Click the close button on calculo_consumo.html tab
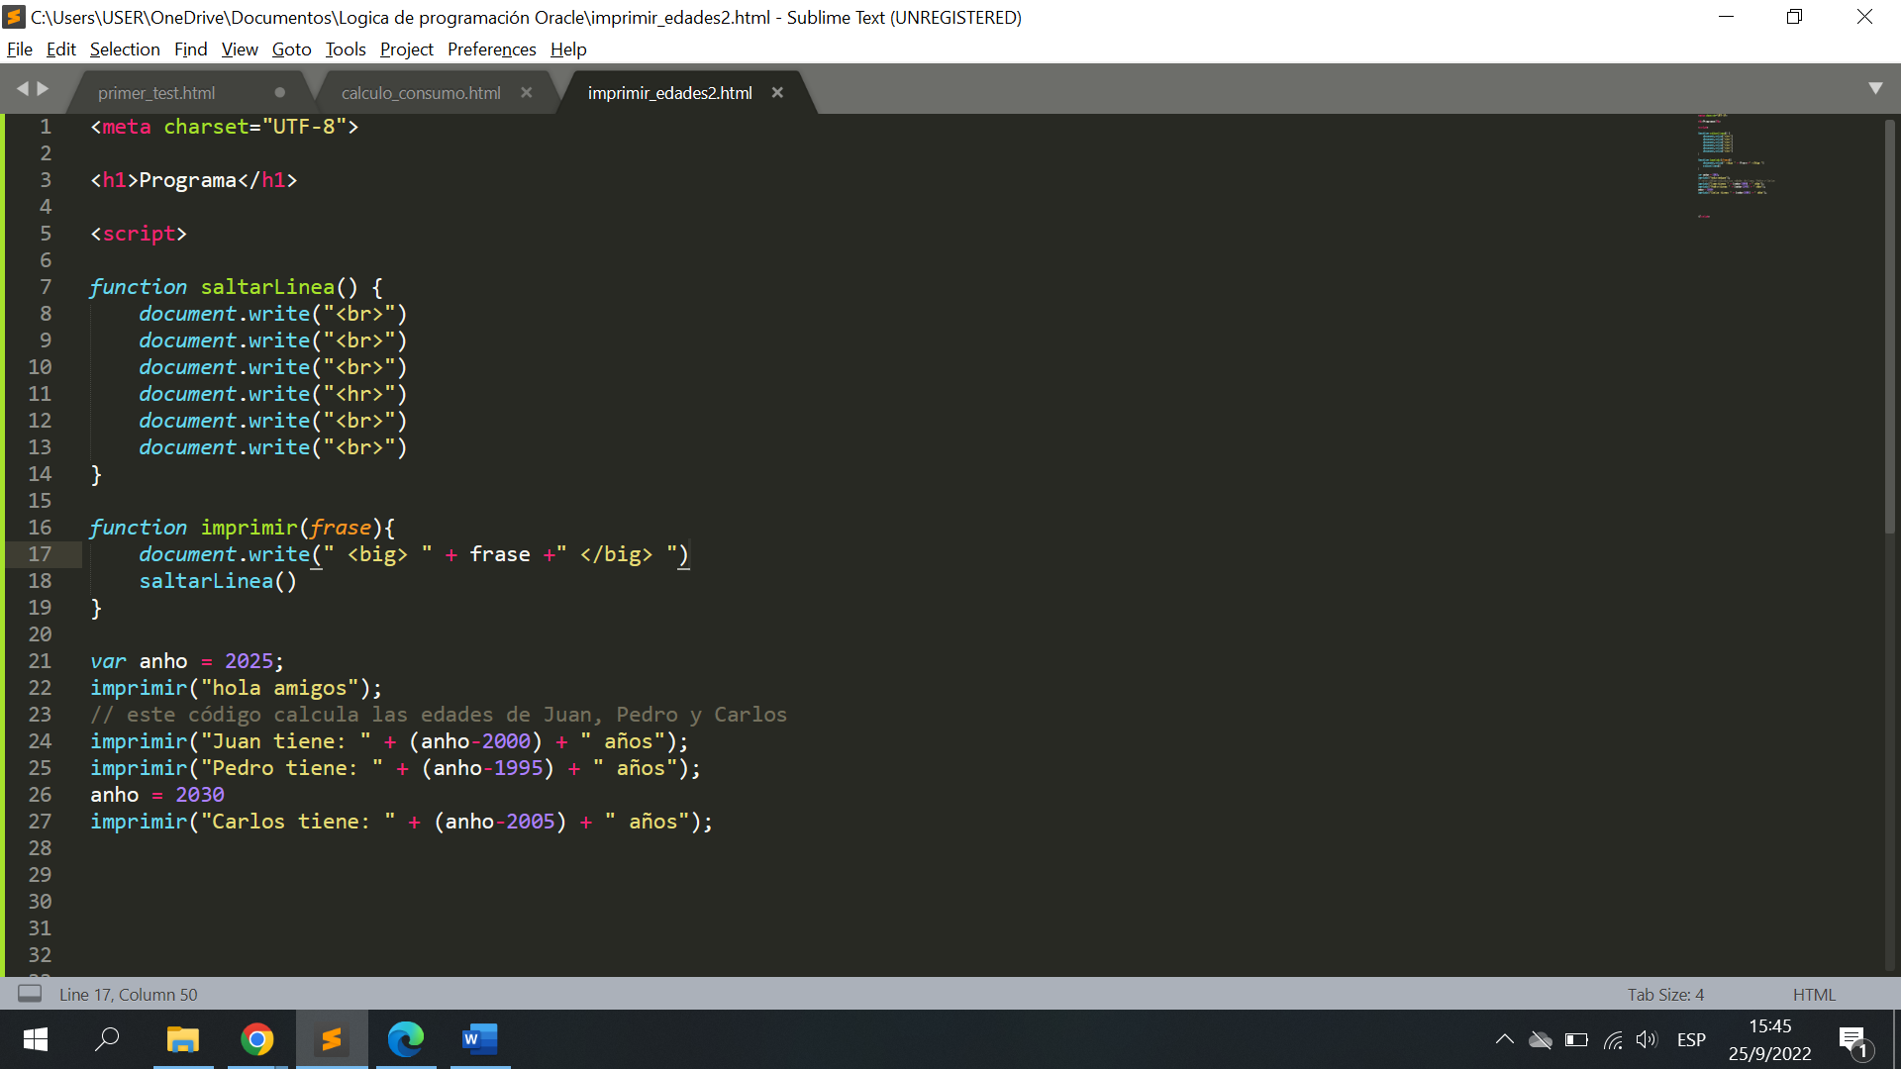This screenshot has width=1901, height=1069. click(529, 91)
